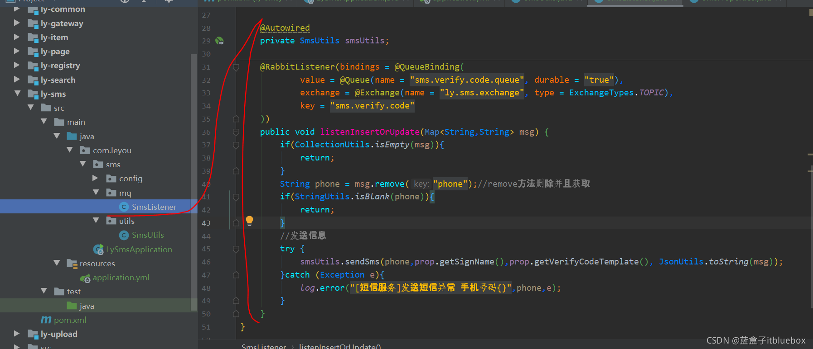
Task: Click the LySmsApplication Spring Boot icon
Action: pos(98,250)
